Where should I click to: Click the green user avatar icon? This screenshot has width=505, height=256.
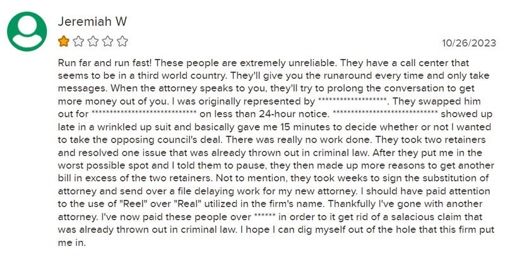click(27, 31)
